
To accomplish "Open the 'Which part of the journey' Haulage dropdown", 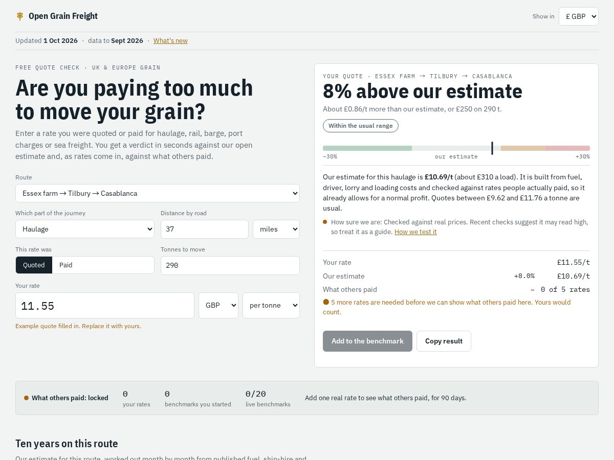I will coord(85,229).
